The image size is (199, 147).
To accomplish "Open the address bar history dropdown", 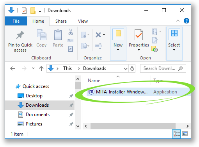I will [x=125, y=68].
